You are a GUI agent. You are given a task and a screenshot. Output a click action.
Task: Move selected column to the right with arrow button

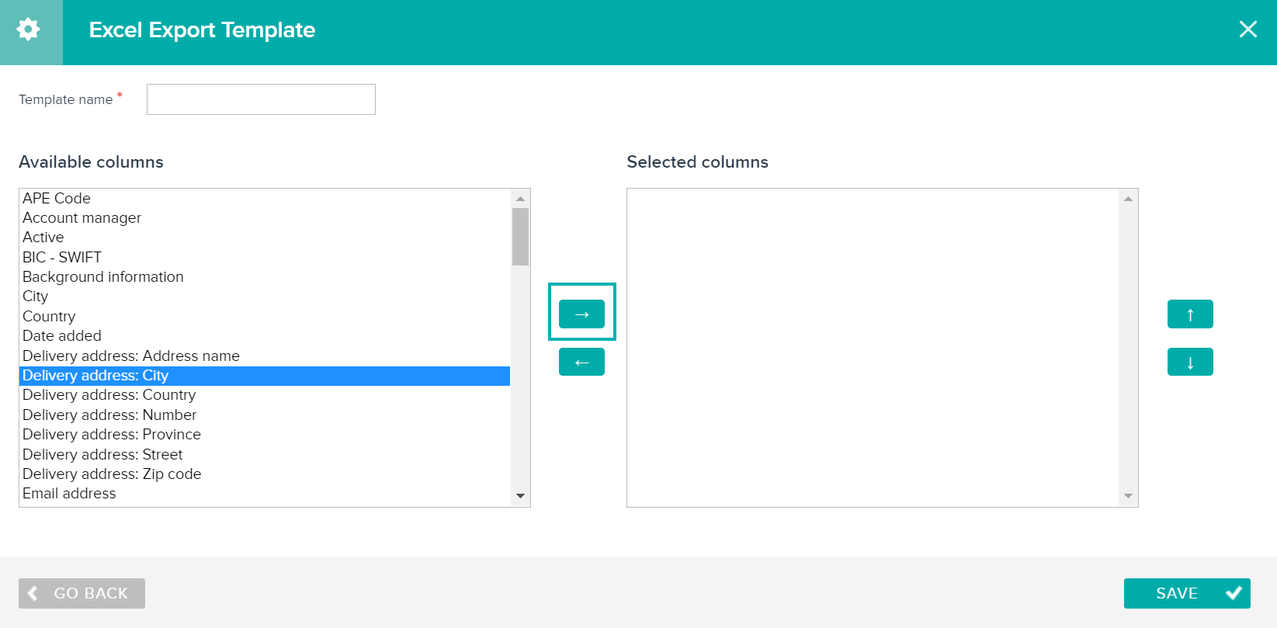581,314
